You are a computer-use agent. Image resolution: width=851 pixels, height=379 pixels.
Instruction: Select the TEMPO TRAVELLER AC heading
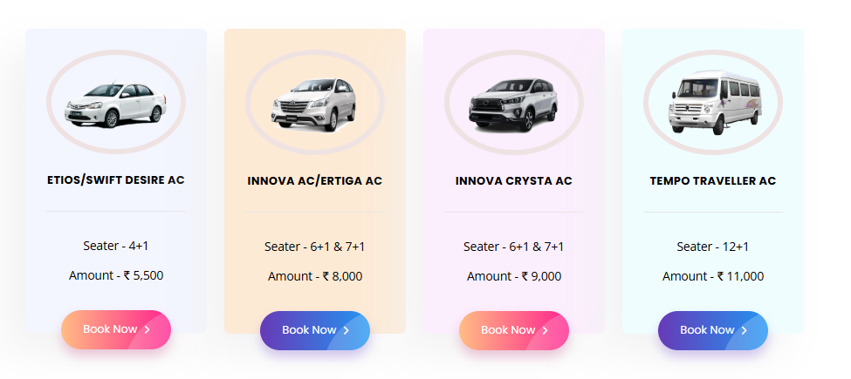coord(712,181)
